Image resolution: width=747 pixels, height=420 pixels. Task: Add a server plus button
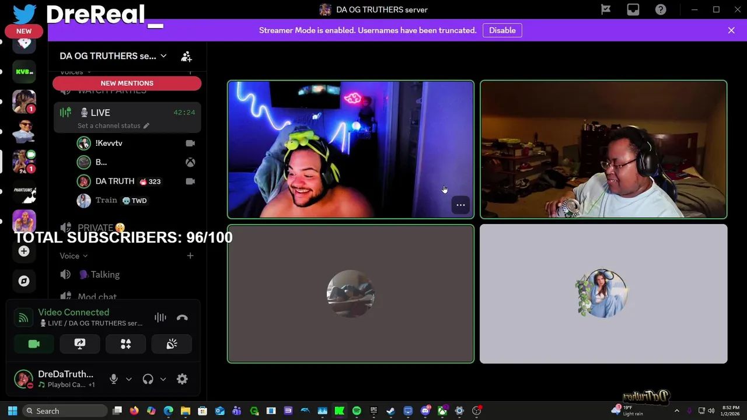24,251
